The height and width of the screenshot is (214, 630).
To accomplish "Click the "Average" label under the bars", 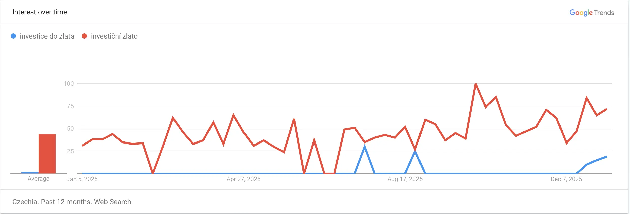I will [x=39, y=179].
